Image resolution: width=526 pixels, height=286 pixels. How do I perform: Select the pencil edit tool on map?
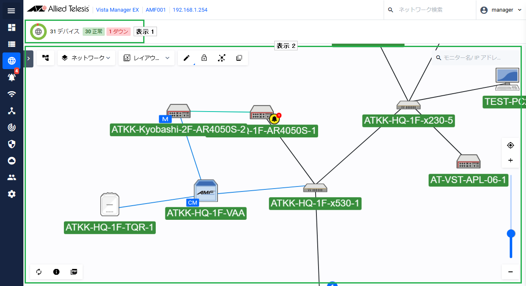coord(187,58)
